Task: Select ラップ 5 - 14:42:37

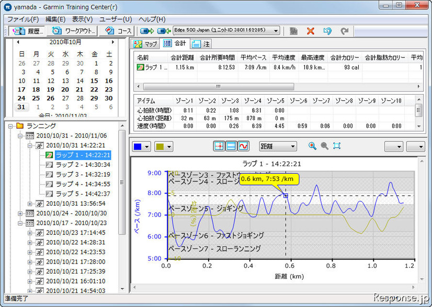Action: click(x=83, y=194)
